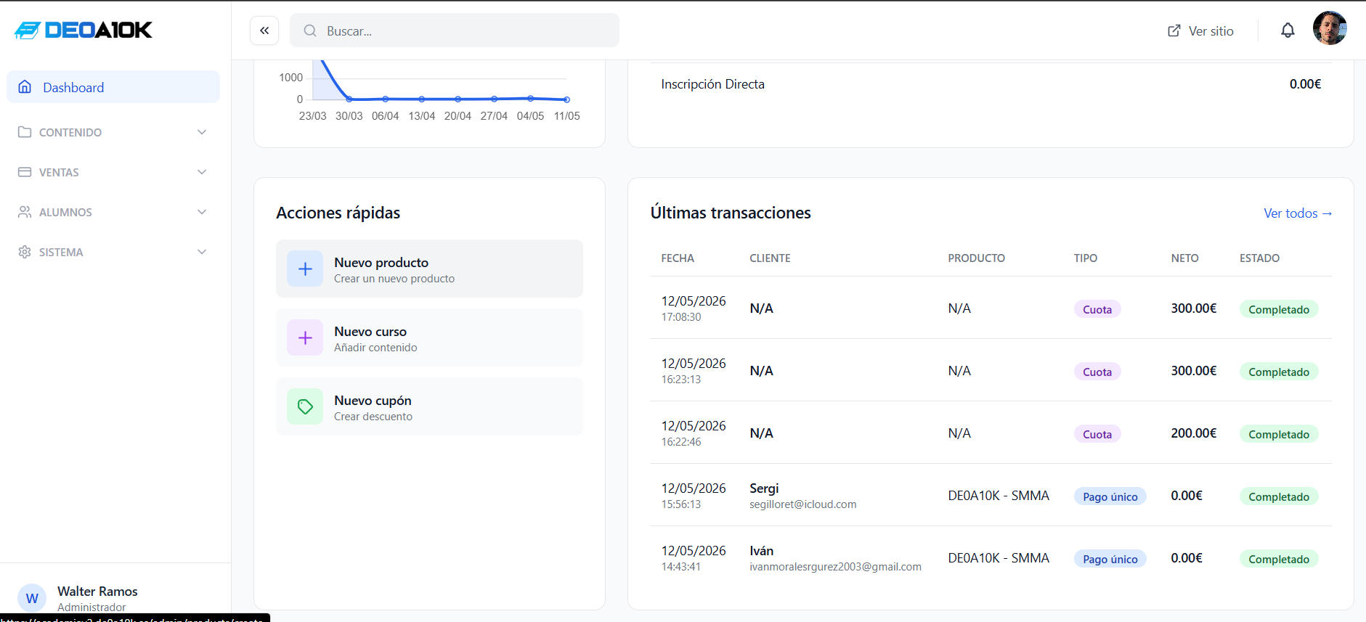
Task: Open user profile avatar menu
Action: 1330,28
